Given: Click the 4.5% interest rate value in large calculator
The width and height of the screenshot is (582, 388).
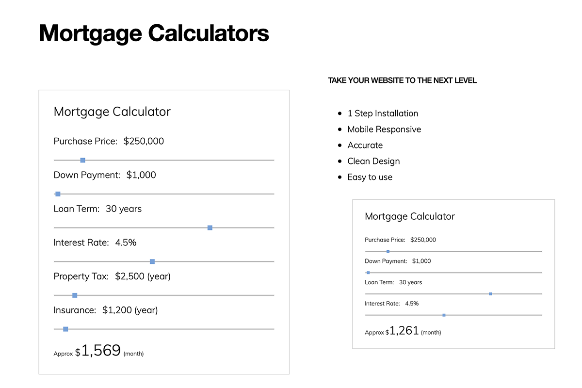Looking at the screenshot, I should pyautogui.click(x=126, y=242).
